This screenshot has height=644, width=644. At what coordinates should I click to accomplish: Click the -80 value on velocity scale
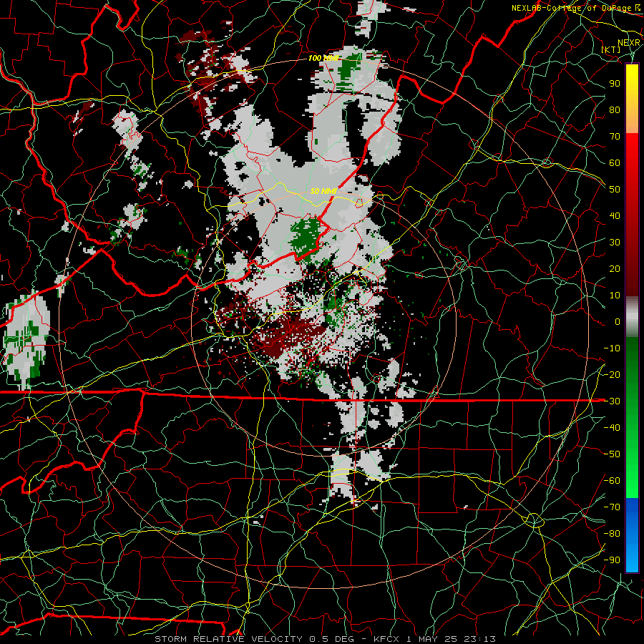[x=612, y=534]
